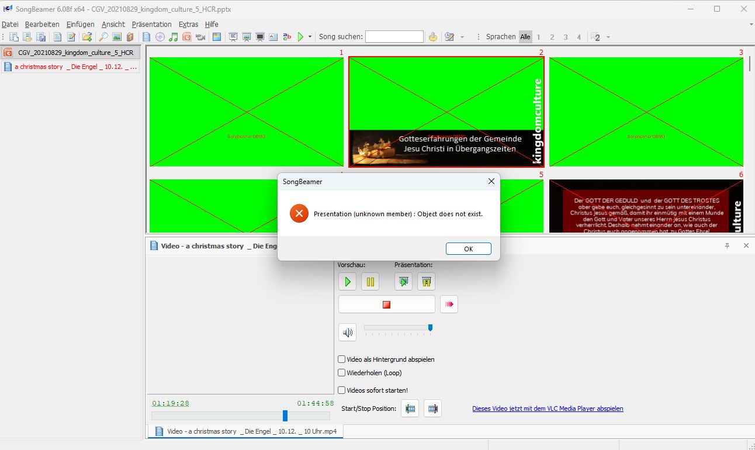Screen dimensions: 755x450
Task: Open the dropdown after the Sprachen numbers
Action: 608,37
